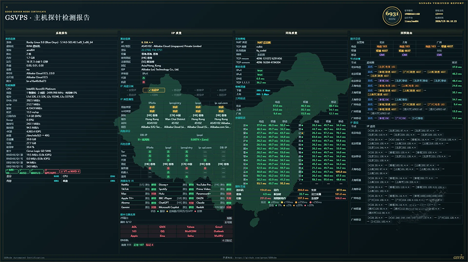Click the fq_codel queue value
468x262 pixels.
pos(261,51)
